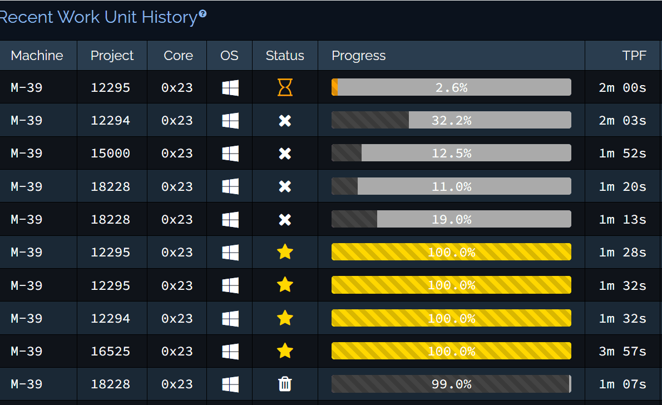
Task: Sort by the Progress column header
Action: (x=359, y=56)
